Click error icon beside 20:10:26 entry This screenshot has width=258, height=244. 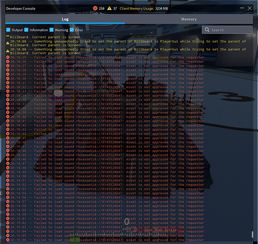click(7, 62)
